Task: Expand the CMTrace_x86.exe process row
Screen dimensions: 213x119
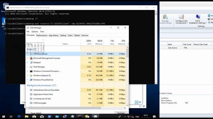Action: click(27, 54)
